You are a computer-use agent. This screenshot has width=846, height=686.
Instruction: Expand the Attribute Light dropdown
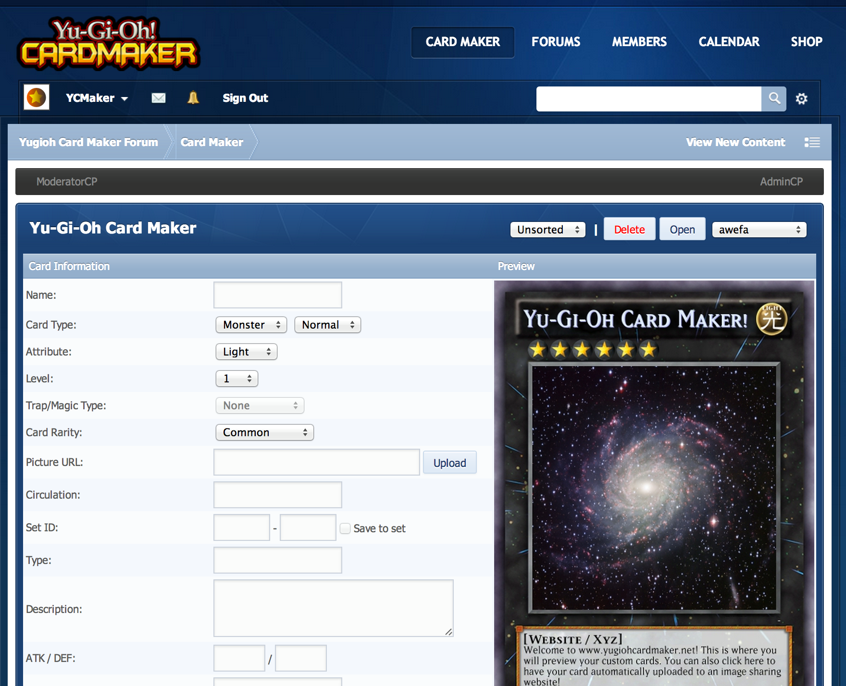(x=246, y=352)
